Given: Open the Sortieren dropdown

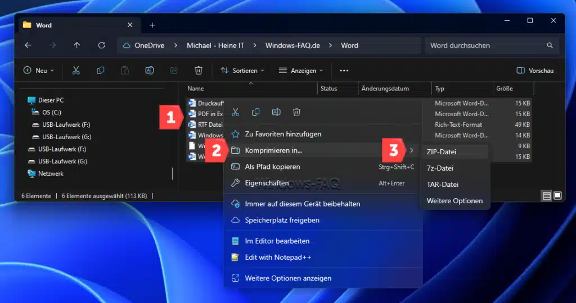Looking at the screenshot, I should pyautogui.click(x=242, y=71).
